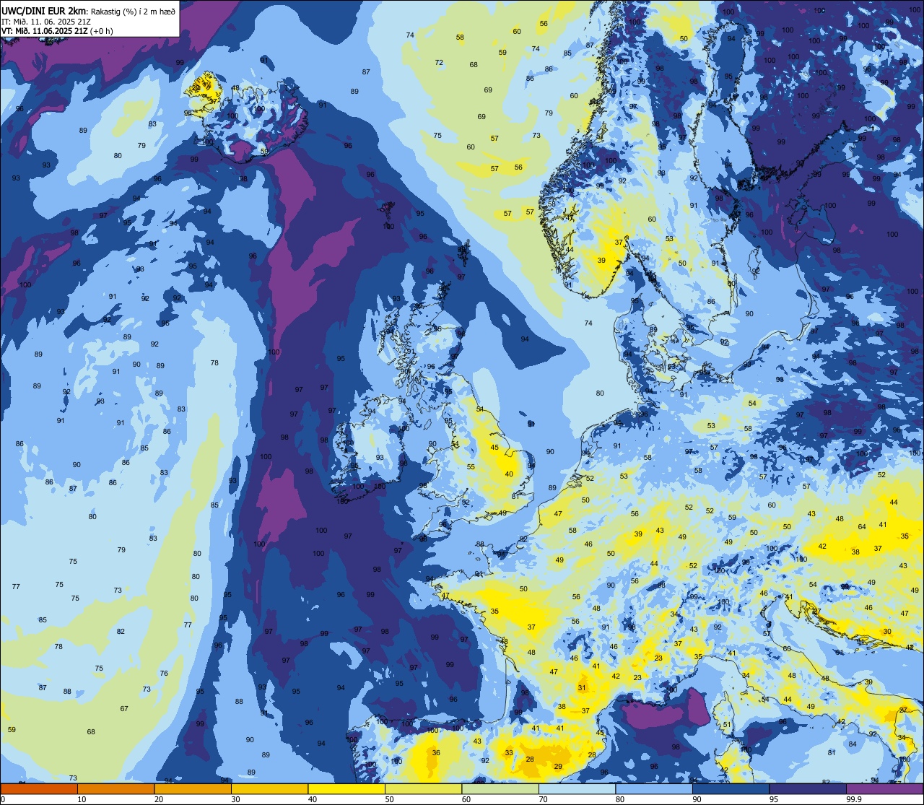Click the humidity value 36 over Spain
The image size is (924, 805).
pyautogui.click(x=436, y=753)
